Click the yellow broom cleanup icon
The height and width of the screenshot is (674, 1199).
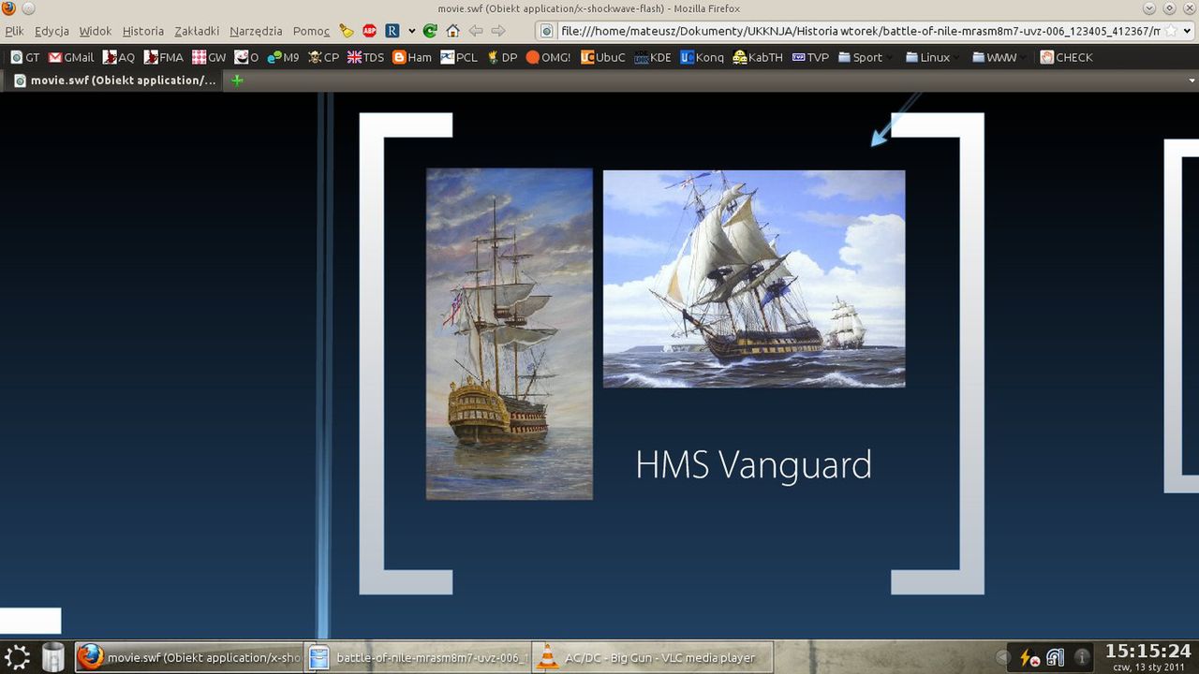[347, 31]
